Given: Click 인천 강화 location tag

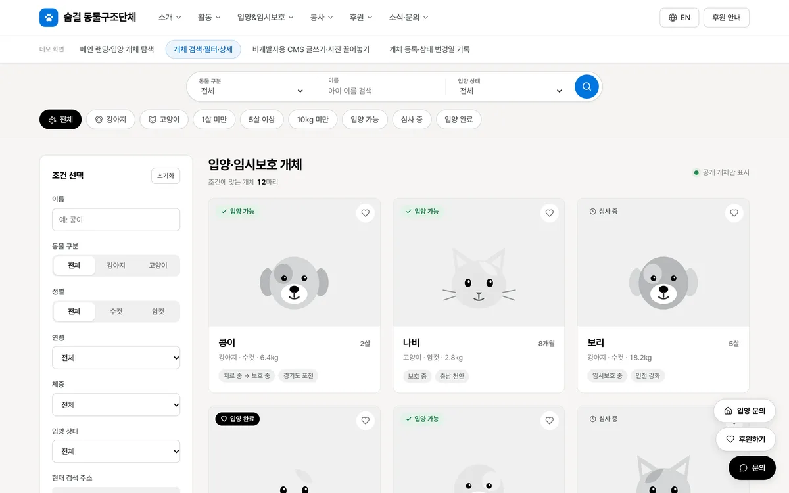Looking at the screenshot, I should point(648,376).
